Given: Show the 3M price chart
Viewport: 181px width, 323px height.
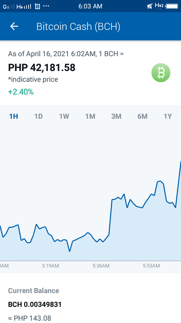Looking at the screenshot, I should pos(116,116).
